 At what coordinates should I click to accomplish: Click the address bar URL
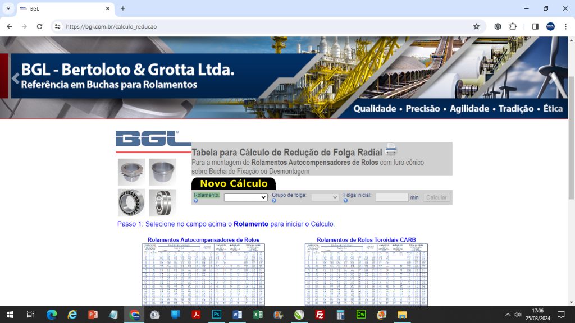[x=111, y=27]
